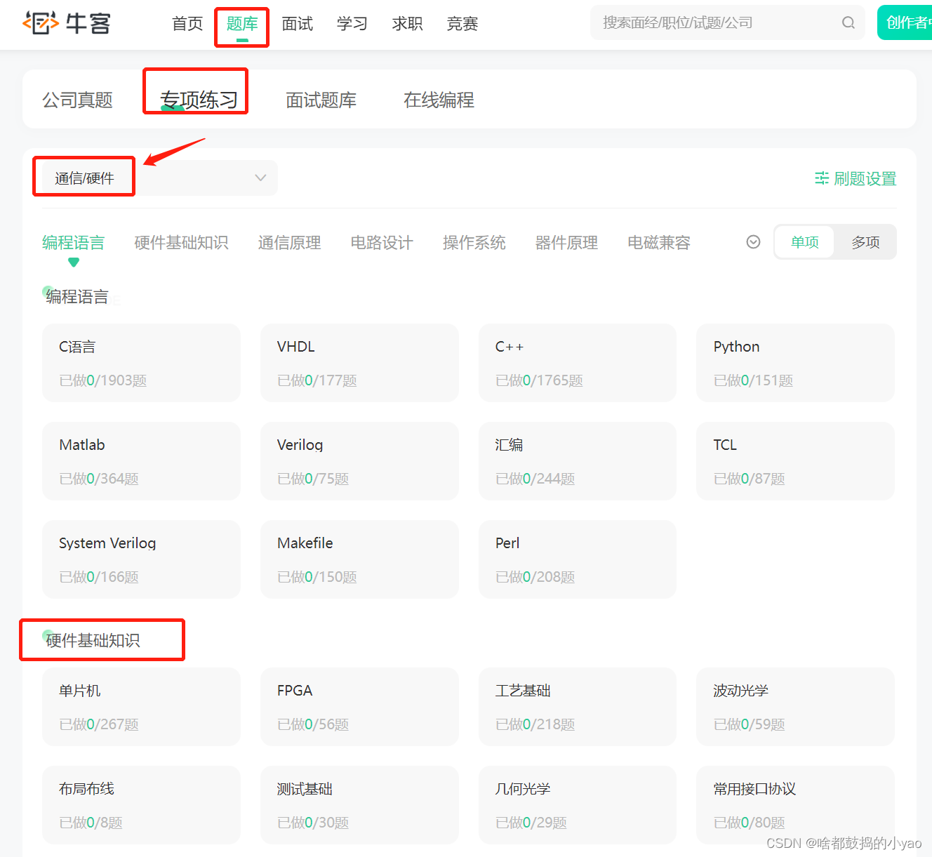Open the 题库 menu in top navigation
This screenshot has width=932, height=857.
[241, 24]
